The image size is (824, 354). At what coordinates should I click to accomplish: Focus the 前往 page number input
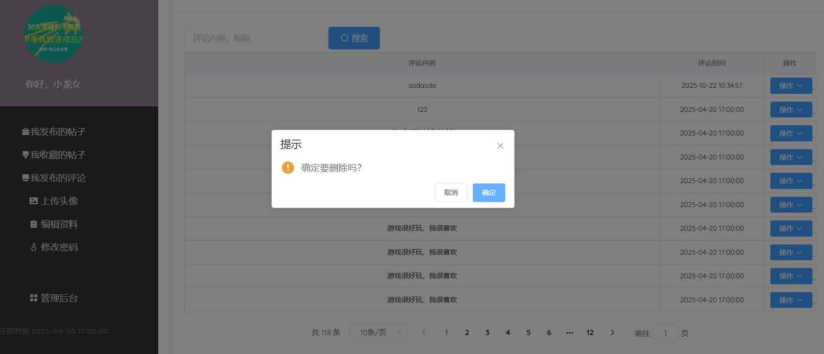point(665,333)
